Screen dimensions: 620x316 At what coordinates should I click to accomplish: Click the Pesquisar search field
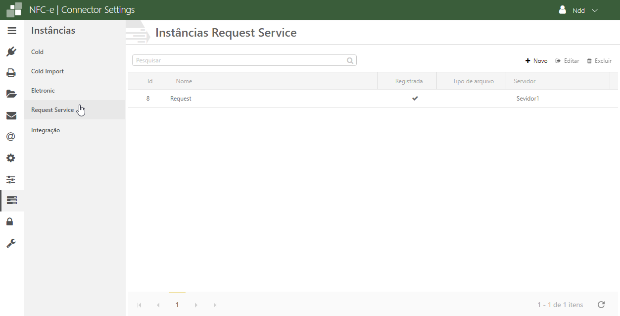pyautogui.click(x=240, y=60)
